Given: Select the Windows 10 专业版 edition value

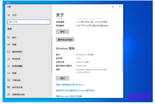Looking at the screenshot, I should pyautogui.click(x=85, y=55).
